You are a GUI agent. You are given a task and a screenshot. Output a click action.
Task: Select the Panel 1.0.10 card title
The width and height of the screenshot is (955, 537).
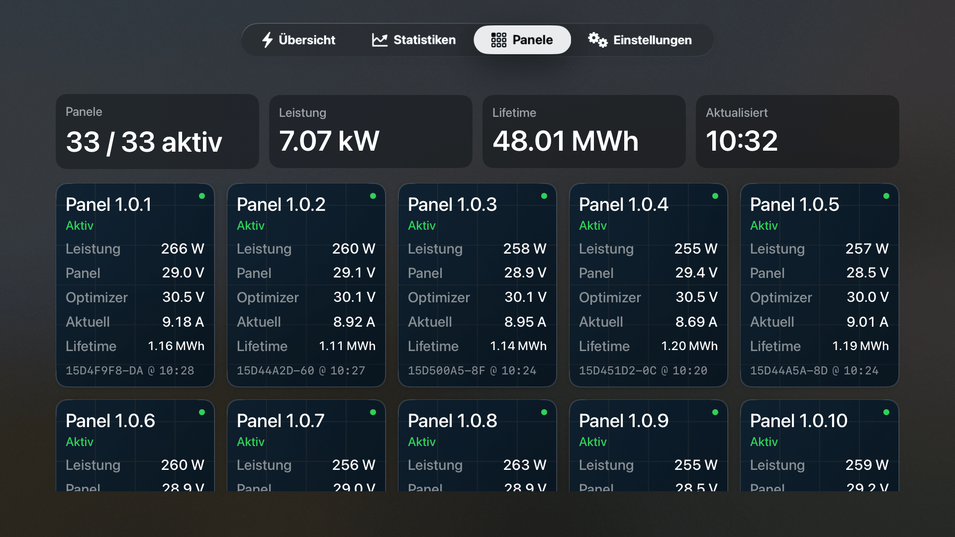(799, 421)
